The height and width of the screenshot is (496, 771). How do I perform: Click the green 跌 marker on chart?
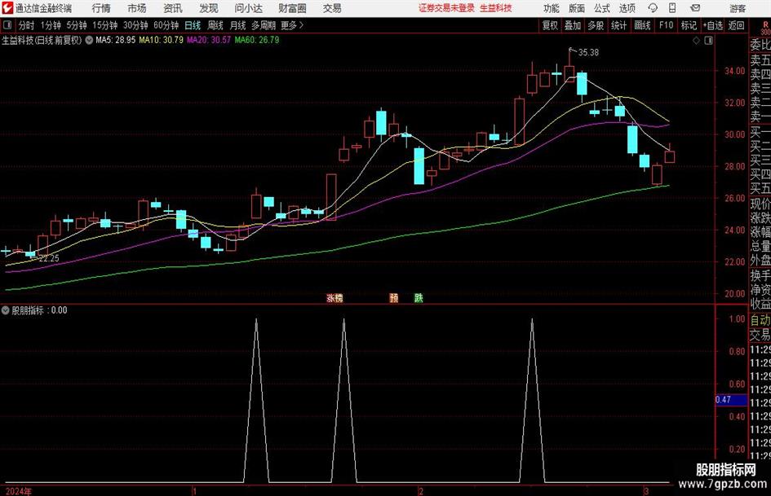[419, 297]
